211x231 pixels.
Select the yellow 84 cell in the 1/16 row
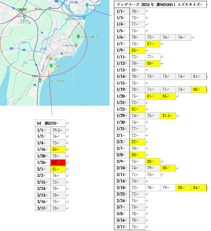coord(58,149)
